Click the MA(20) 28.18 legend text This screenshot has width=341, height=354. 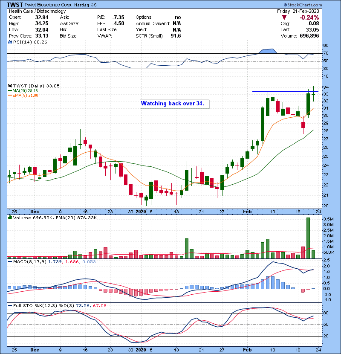[25, 91]
